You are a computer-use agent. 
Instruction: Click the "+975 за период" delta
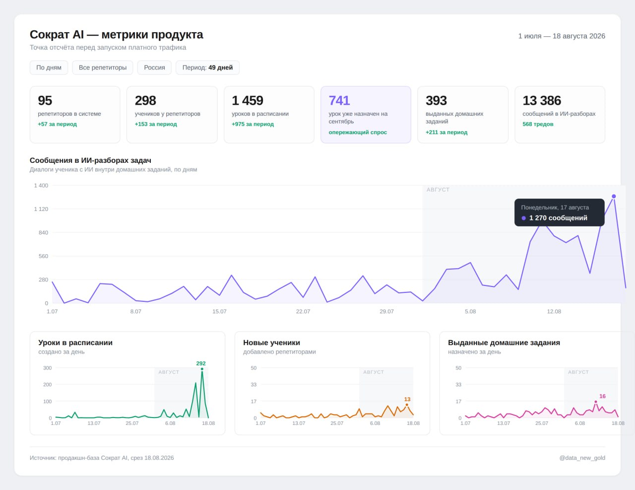point(253,124)
